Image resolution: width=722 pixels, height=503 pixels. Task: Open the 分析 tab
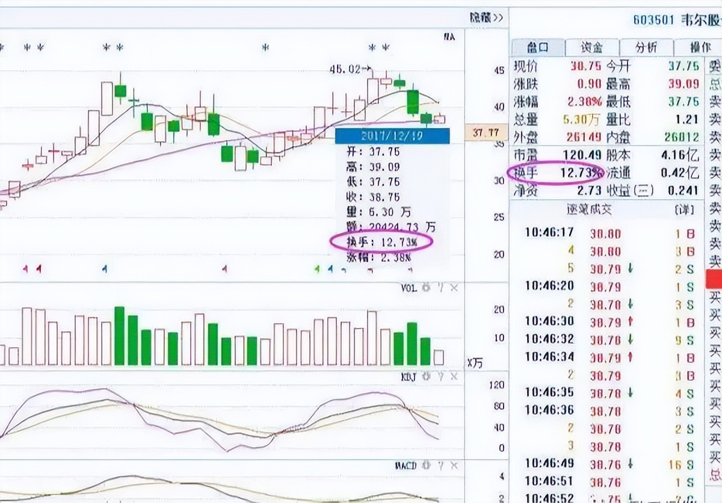(646, 48)
